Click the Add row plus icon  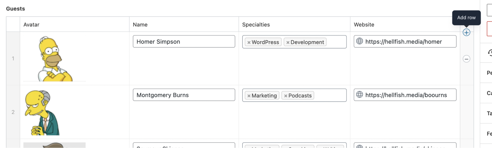(466, 33)
